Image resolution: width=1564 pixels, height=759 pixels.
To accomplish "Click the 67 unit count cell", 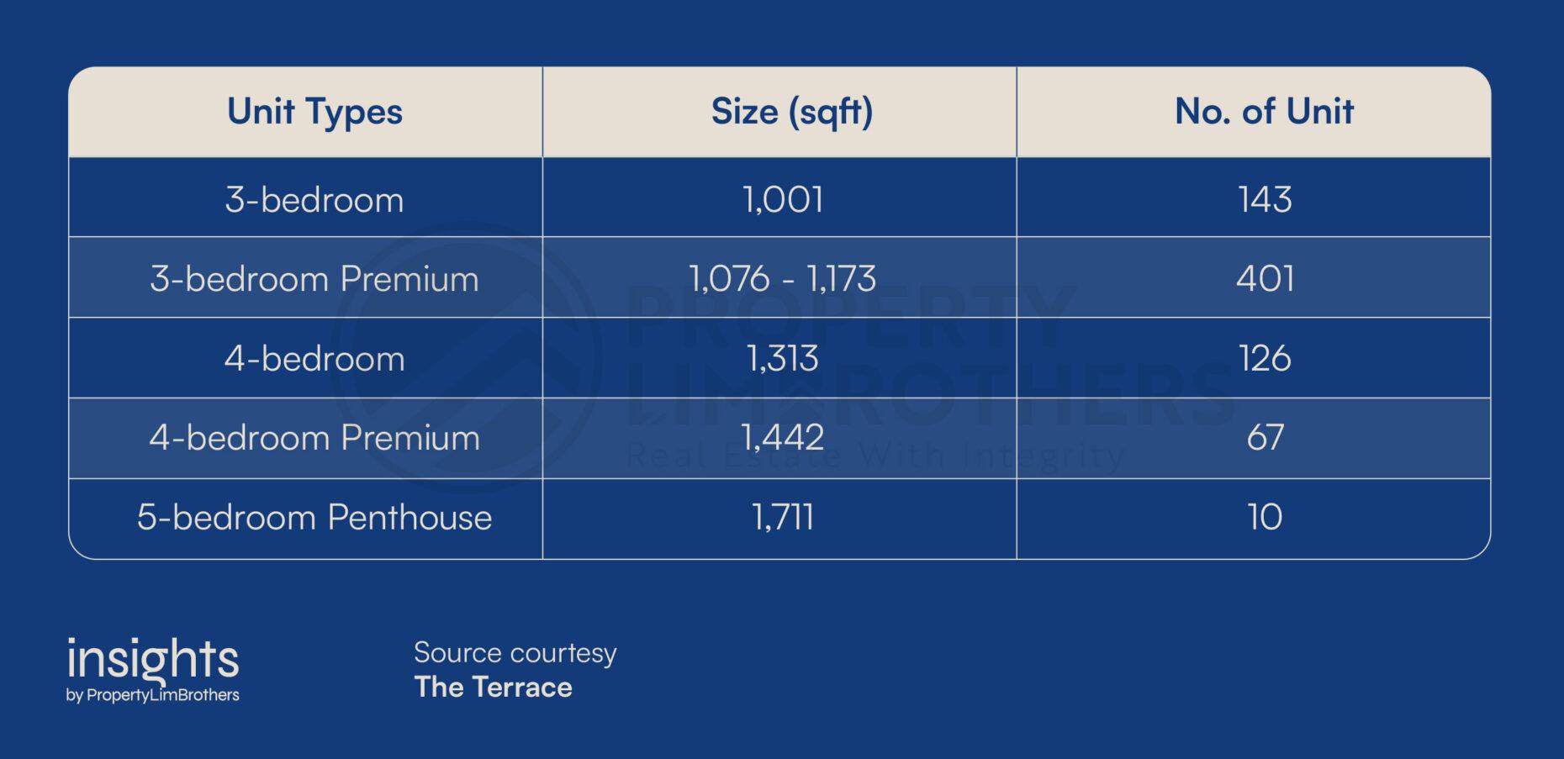I will pyautogui.click(x=1265, y=438).
